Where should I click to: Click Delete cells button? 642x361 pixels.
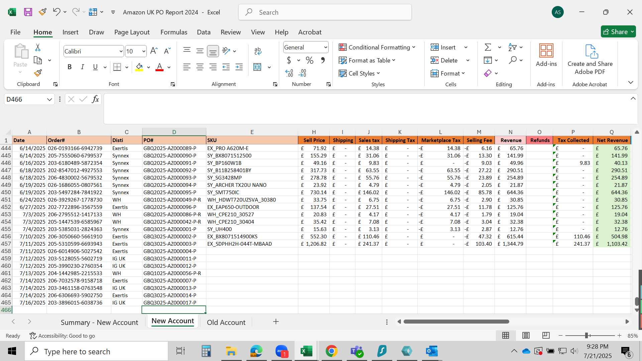(444, 61)
